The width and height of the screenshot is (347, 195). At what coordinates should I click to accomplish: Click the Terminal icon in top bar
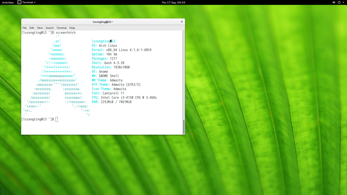point(19,2)
